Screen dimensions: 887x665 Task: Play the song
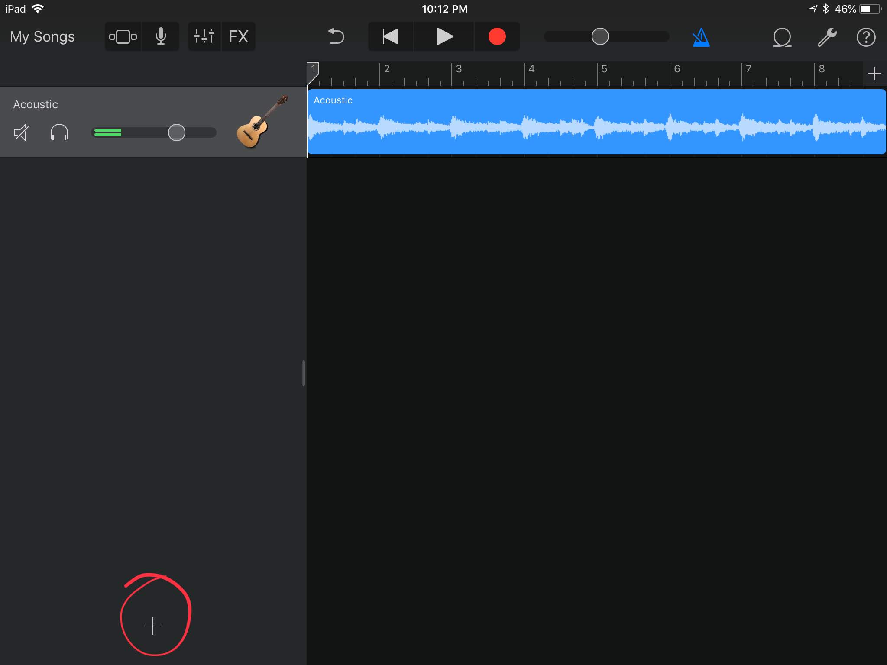(444, 37)
